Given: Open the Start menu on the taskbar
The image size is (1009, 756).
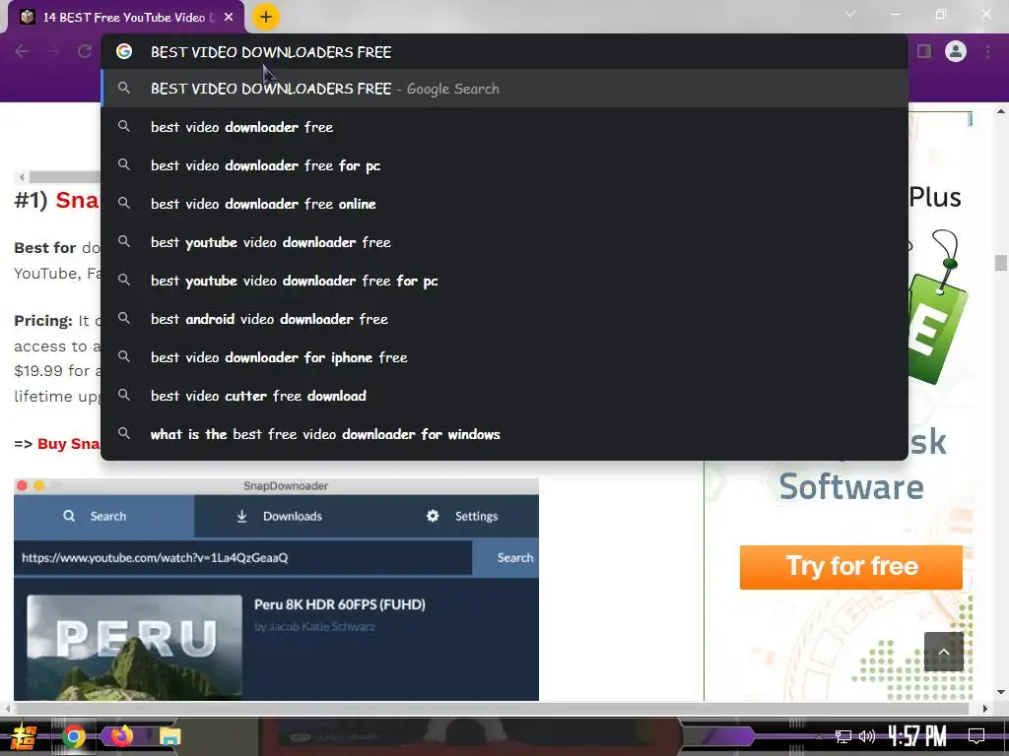Looking at the screenshot, I should coord(24,736).
